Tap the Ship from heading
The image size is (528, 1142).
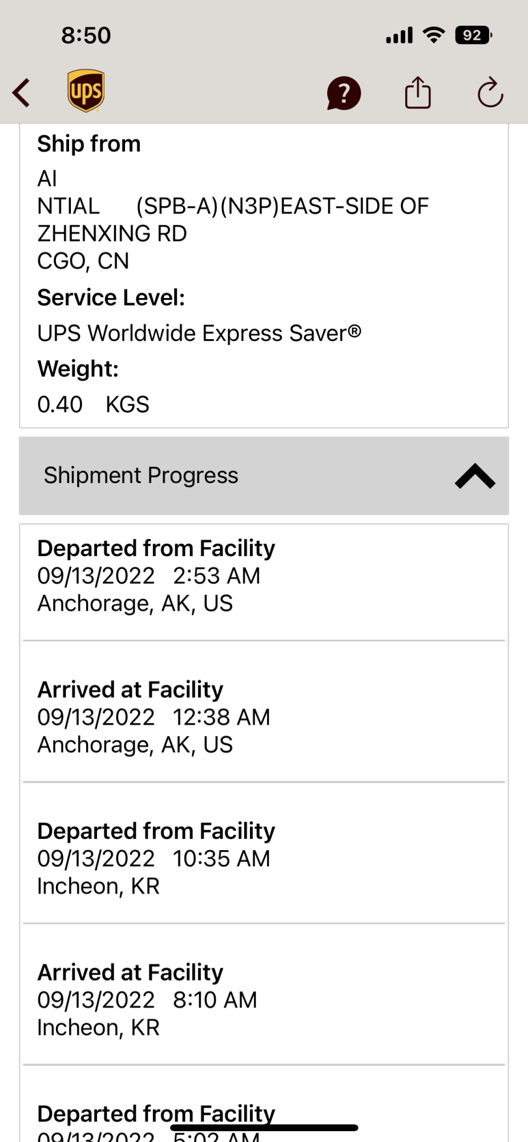coord(89,144)
